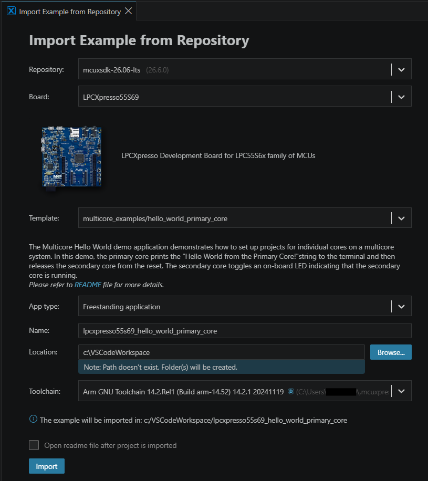
Task: Click the Browse... button
Action: [391, 352]
